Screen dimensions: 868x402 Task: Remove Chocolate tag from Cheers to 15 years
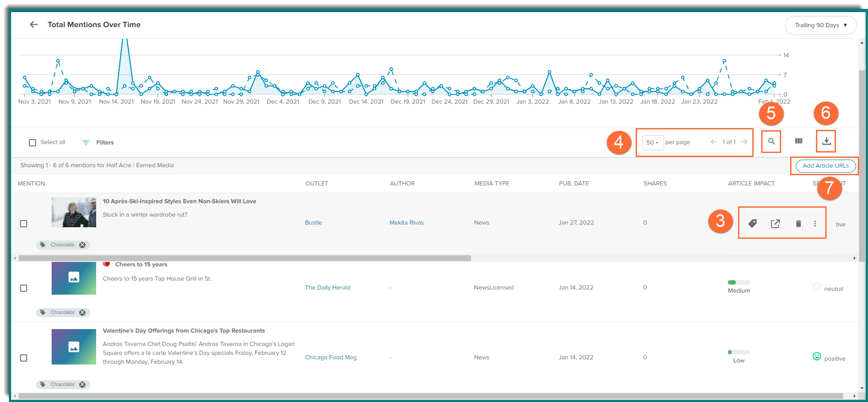82,313
